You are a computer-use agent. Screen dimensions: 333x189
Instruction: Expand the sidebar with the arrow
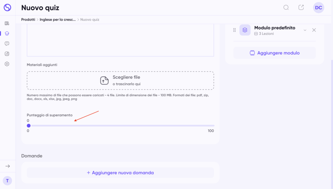[7, 166]
